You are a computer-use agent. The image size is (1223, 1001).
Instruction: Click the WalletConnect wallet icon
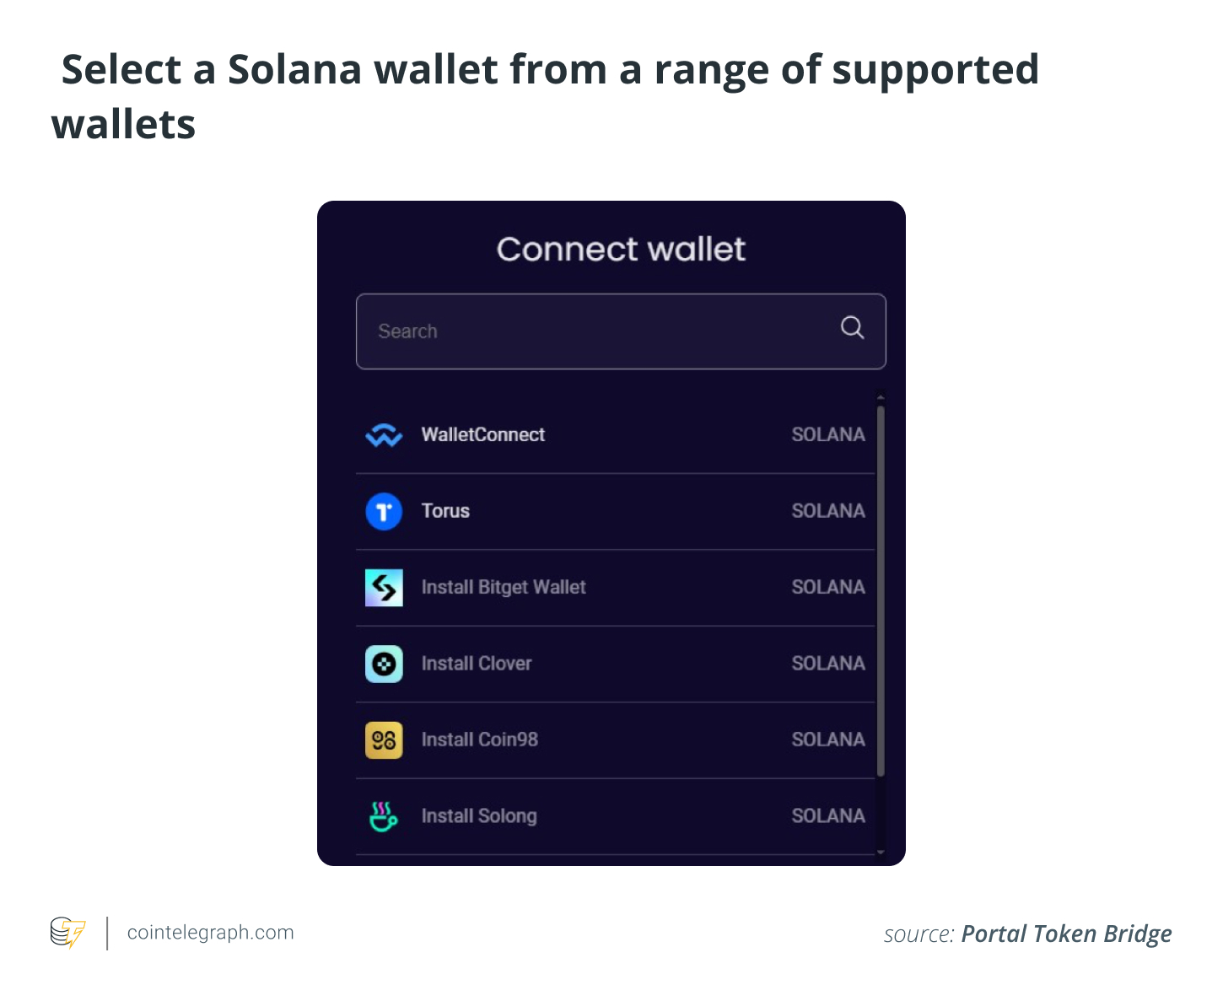(x=384, y=434)
